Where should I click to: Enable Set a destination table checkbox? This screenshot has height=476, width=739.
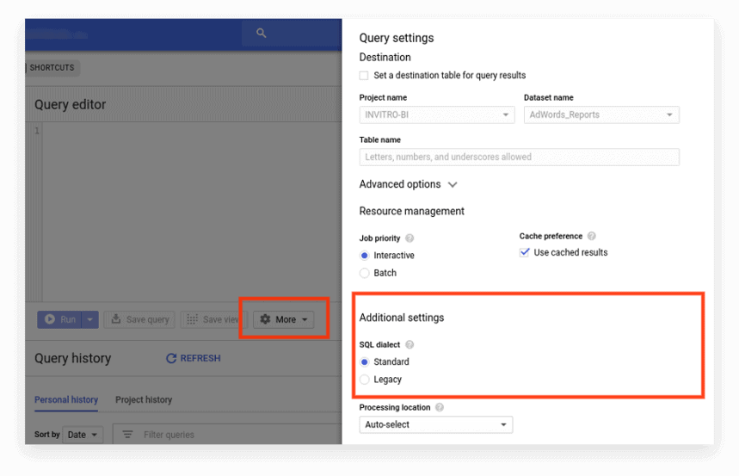click(x=364, y=76)
